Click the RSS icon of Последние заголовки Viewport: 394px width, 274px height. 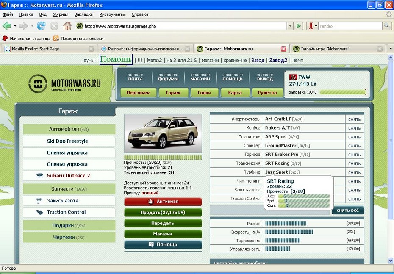[x=56, y=39]
